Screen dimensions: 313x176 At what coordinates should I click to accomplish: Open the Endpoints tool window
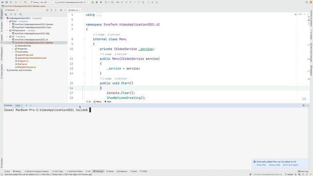click(x=122, y=171)
